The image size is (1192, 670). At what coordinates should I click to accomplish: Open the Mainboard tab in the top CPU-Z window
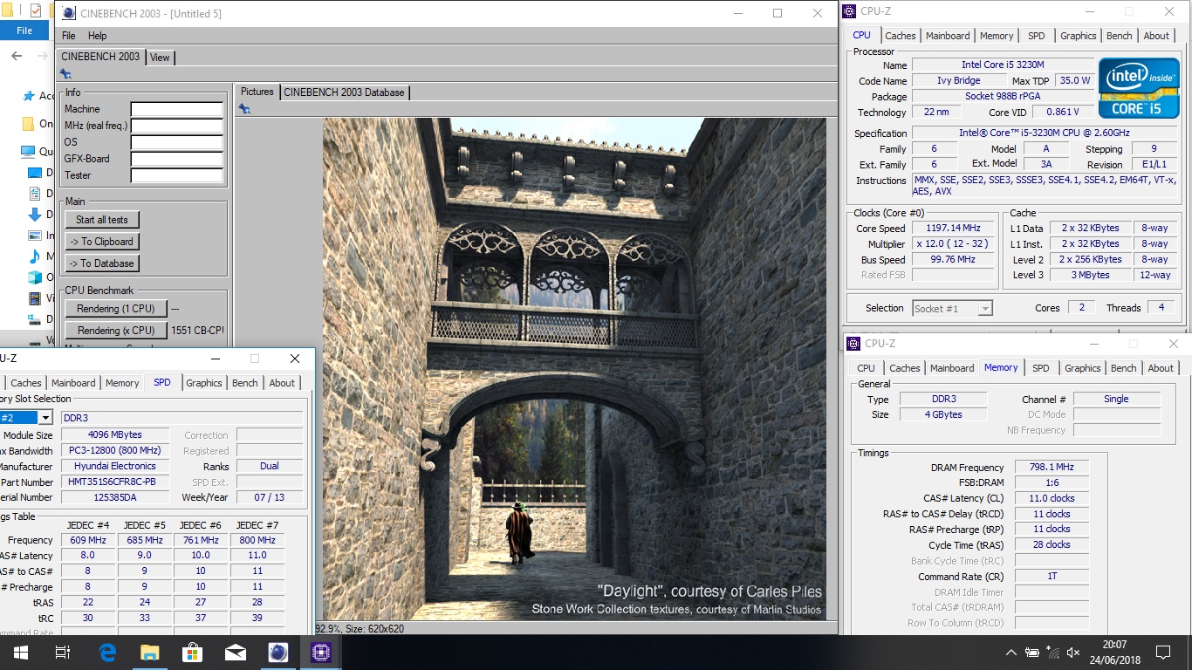click(x=948, y=36)
